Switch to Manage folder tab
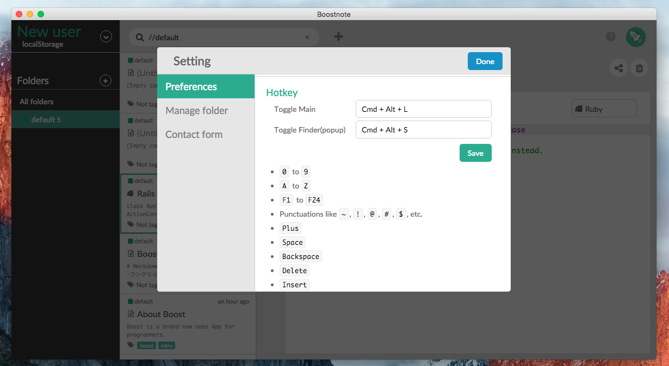669x366 pixels. point(206,110)
